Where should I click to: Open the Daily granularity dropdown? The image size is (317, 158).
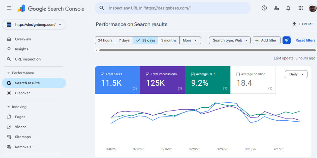click(296, 74)
